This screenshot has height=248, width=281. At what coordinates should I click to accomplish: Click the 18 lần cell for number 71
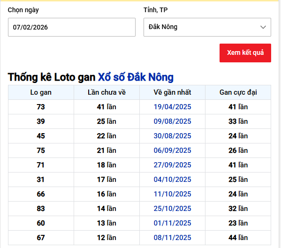[x=106, y=165]
